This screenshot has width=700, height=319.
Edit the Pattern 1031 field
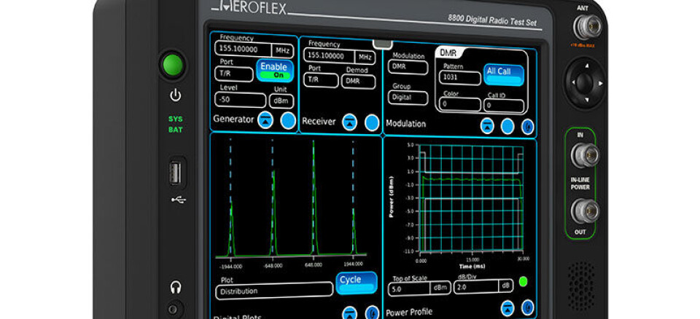pos(459,77)
